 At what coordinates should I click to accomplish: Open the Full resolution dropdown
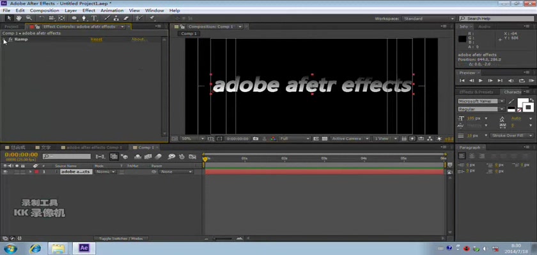[295, 139]
